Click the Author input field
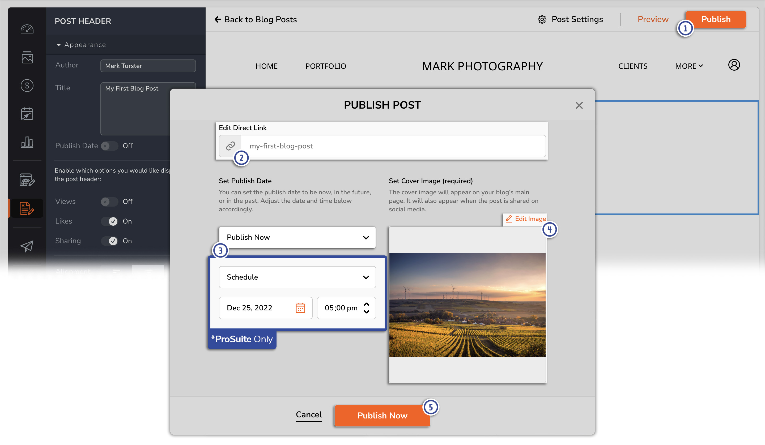The height and width of the screenshot is (445, 765). 148,66
